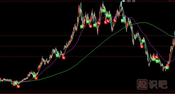Click the green minus marker just before the gap-up rally
Image resolution: width=175 pixels, height=94 pixels.
coord(57,55)
